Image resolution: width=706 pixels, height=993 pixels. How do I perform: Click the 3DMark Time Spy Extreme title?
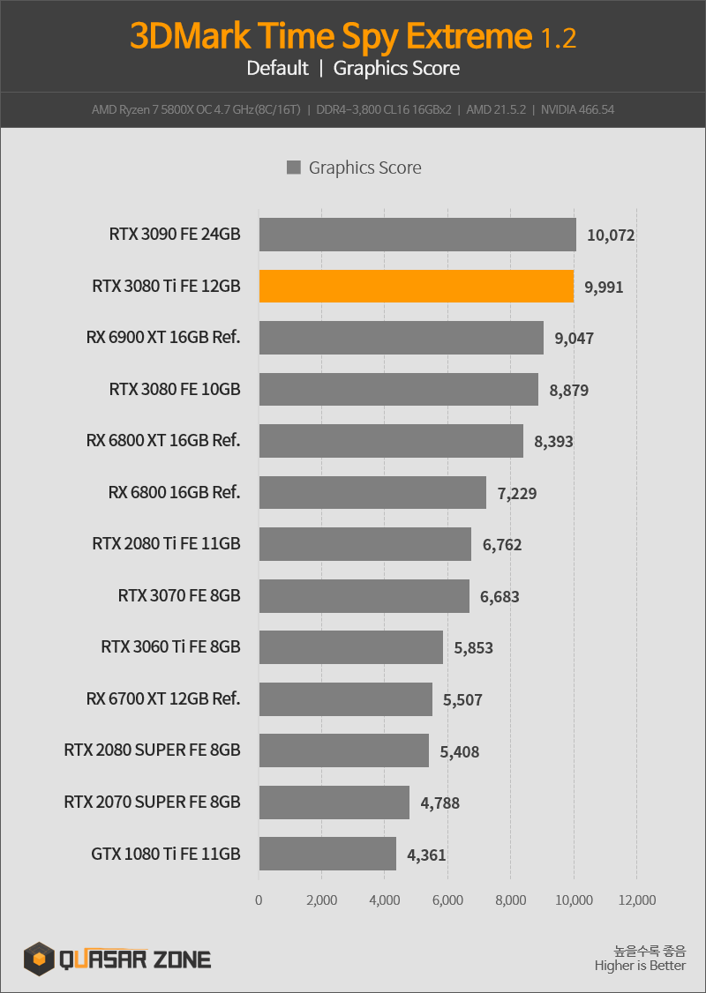pos(353,35)
